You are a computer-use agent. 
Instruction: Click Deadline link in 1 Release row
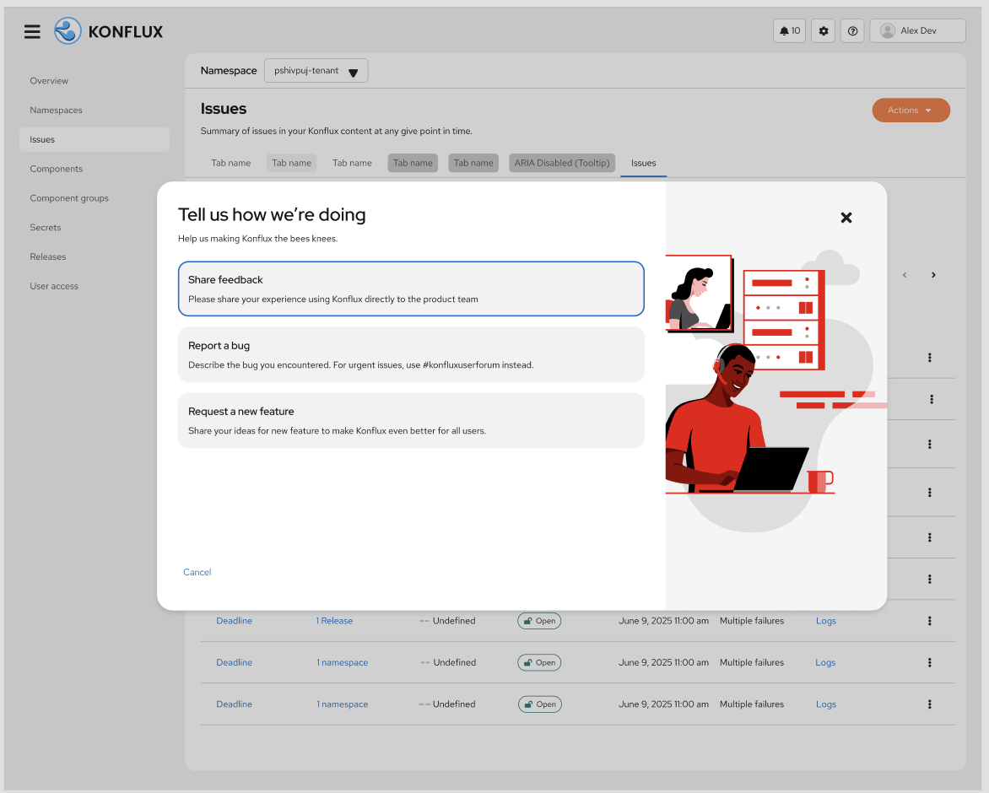click(x=234, y=621)
